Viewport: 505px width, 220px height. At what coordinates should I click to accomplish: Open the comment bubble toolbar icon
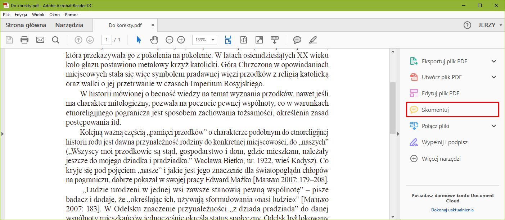(297, 40)
